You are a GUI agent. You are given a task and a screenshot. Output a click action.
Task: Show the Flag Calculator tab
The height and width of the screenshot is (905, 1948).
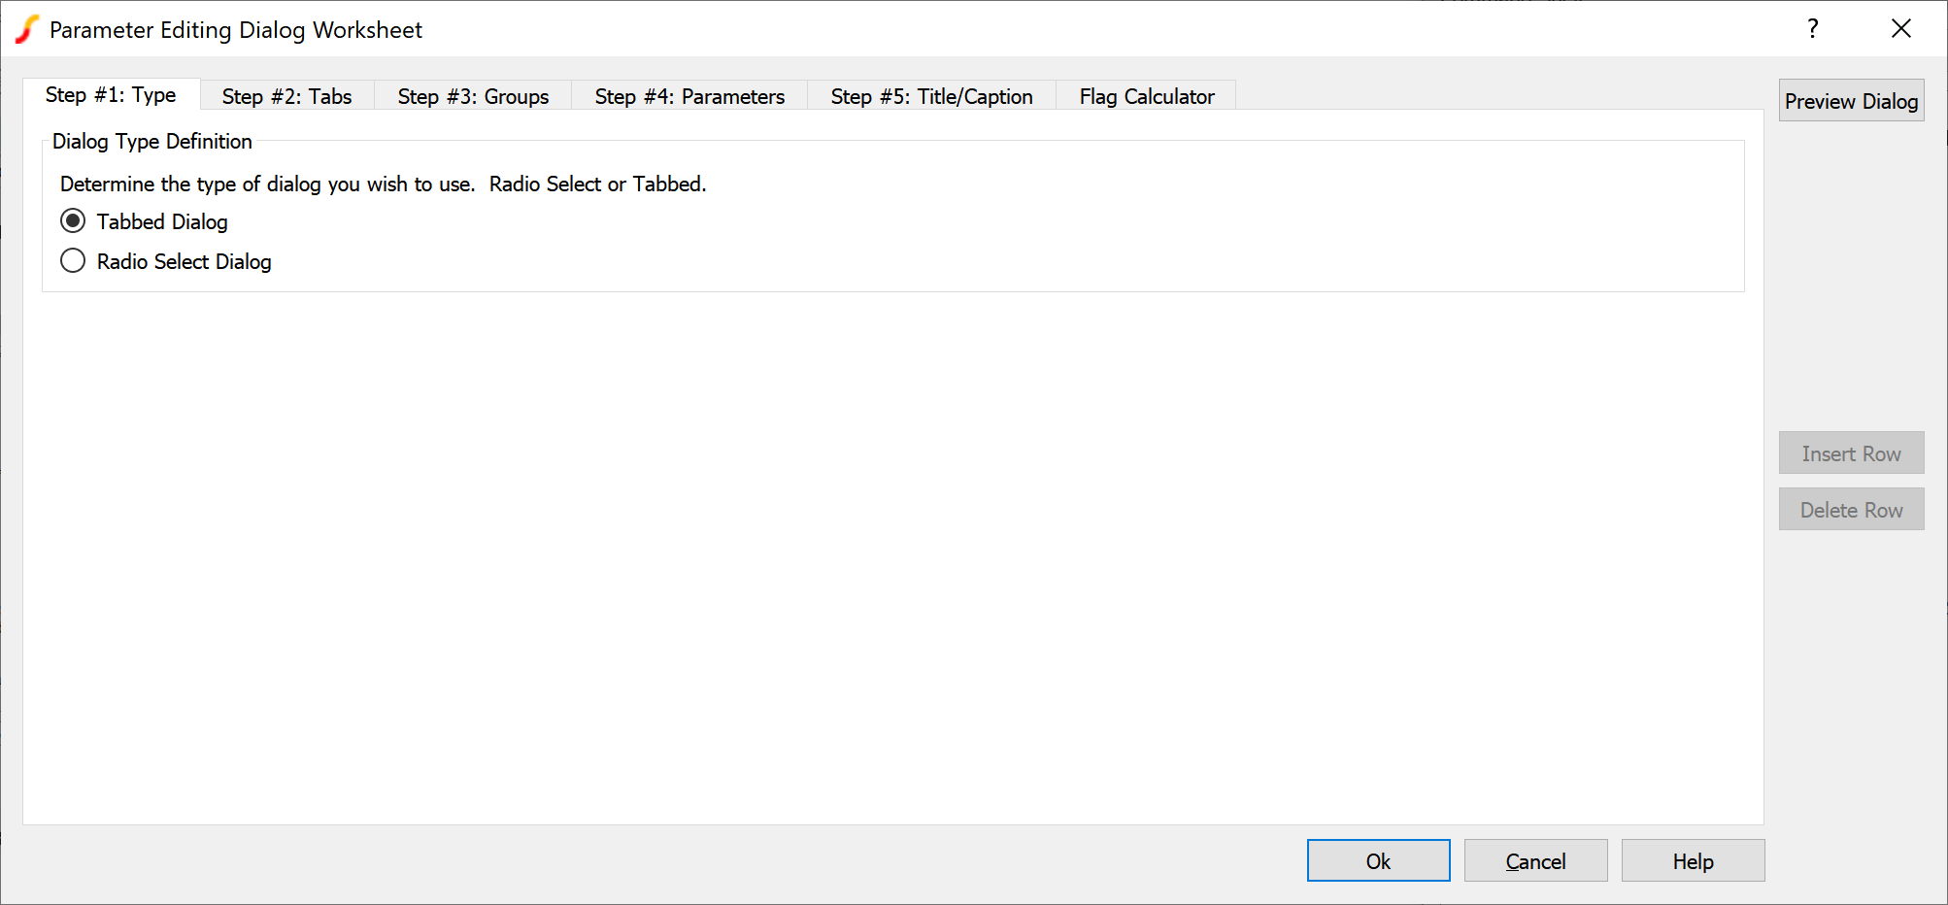click(x=1146, y=97)
